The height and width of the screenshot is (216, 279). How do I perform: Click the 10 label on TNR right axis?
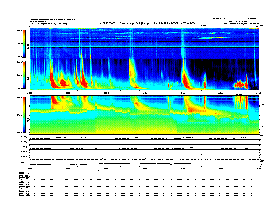[x=261, y=126]
